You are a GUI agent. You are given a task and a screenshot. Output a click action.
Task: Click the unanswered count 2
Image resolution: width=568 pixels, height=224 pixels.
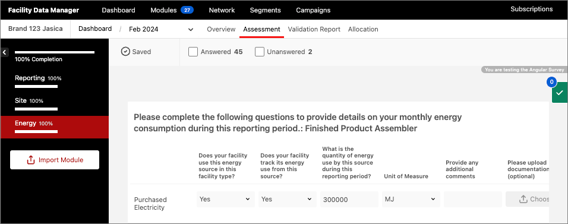pyautogui.click(x=310, y=52)
